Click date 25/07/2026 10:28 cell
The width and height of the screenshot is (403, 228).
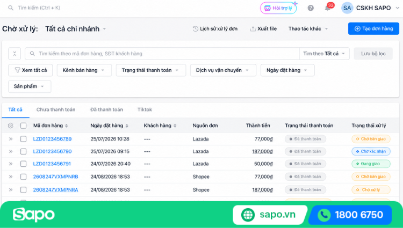point(110,139)
